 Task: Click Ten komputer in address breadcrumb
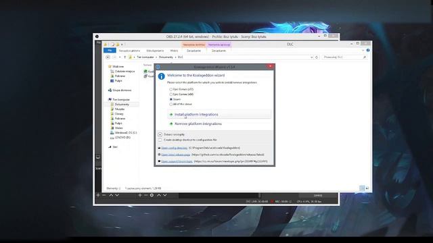click(145, 57)
